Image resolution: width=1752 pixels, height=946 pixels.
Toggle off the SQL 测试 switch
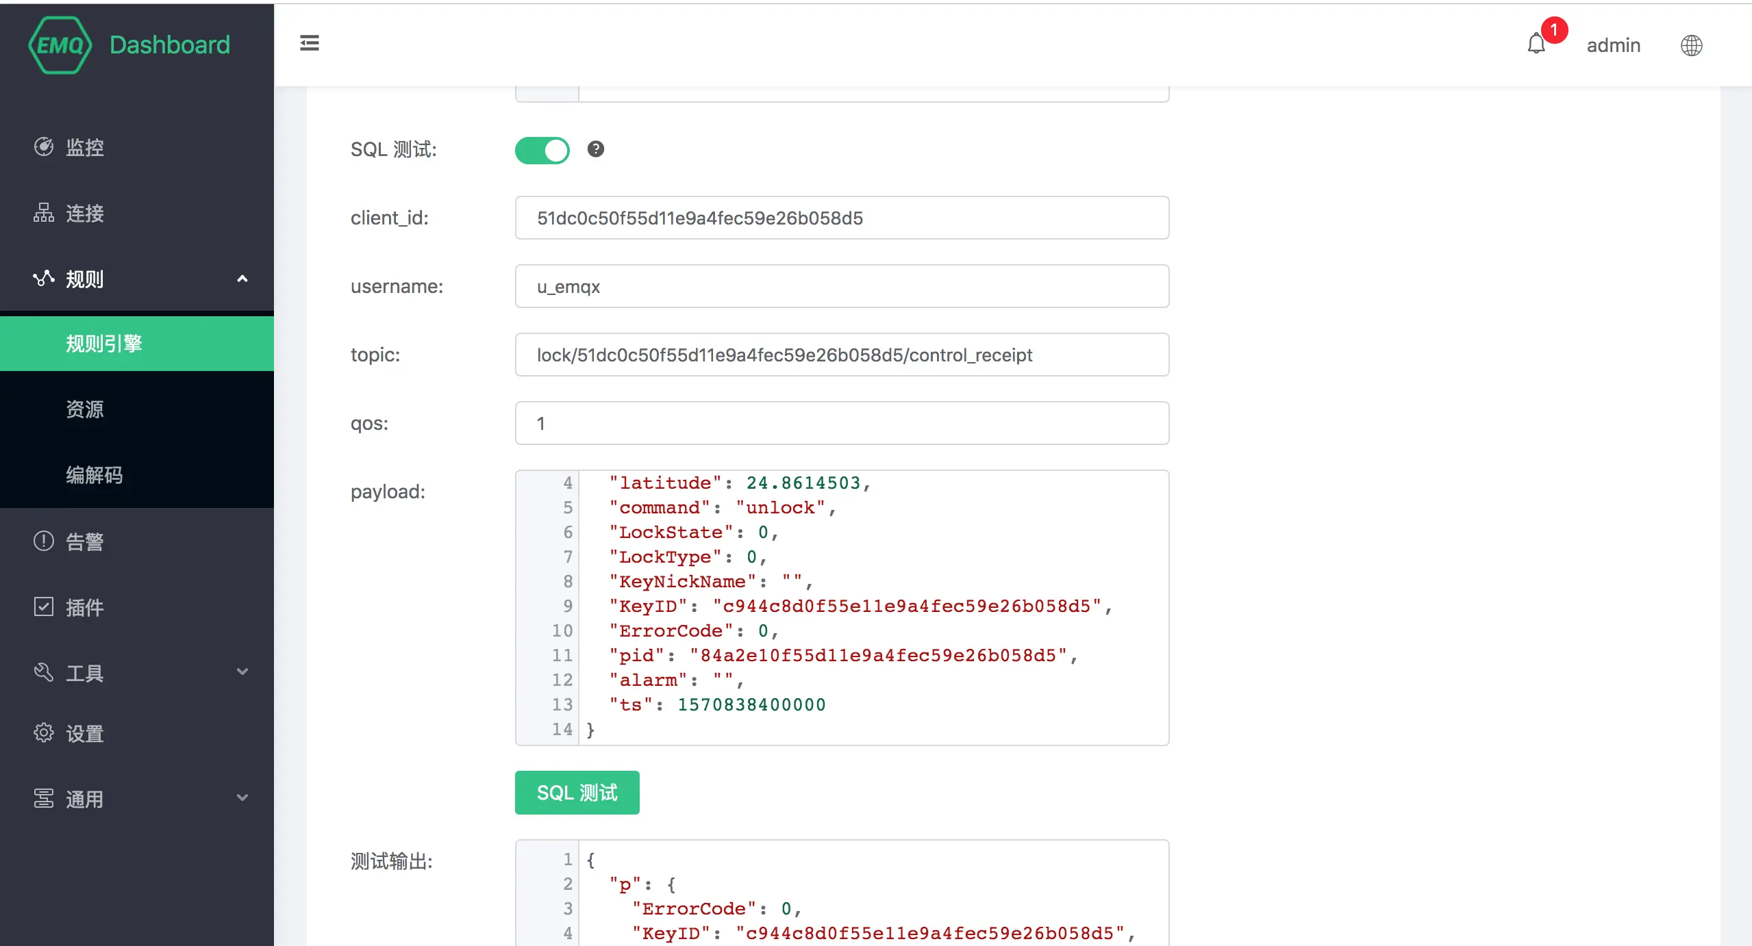pyautogui.click(x=542, y=150)
